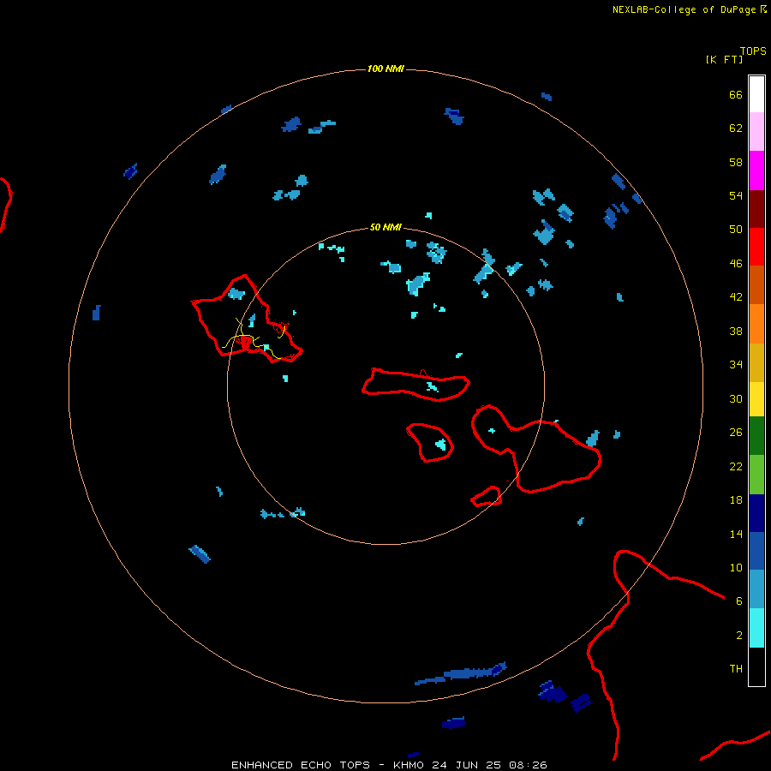Click the legend value 6
Image resolution: width=771 pixels, height=771 pixels.
click(739, 601)
